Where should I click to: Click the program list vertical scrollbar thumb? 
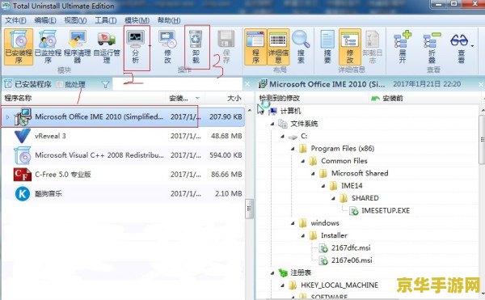click(249, 209)
